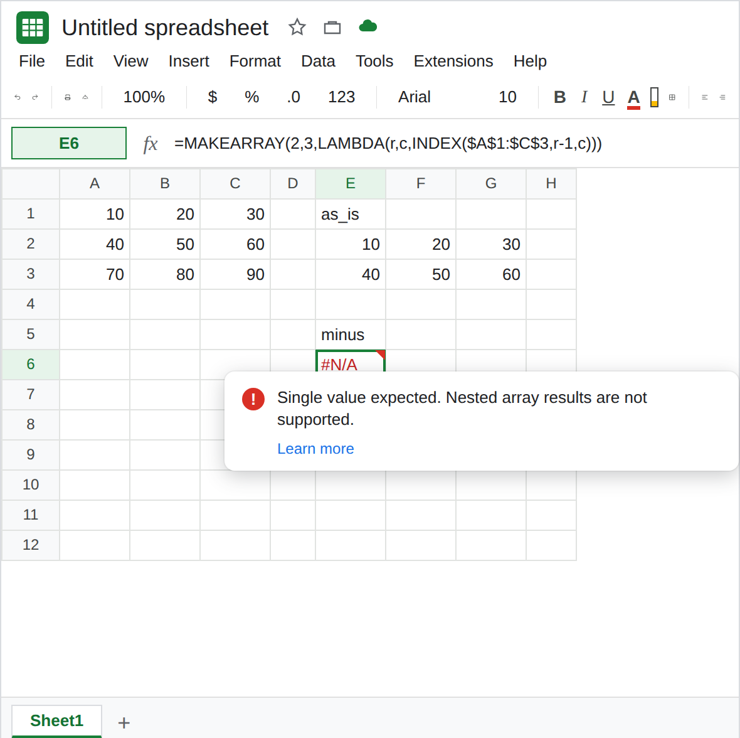Click the column H header
The height and width of the screenshot is (738, 740).
pos(551,183)
